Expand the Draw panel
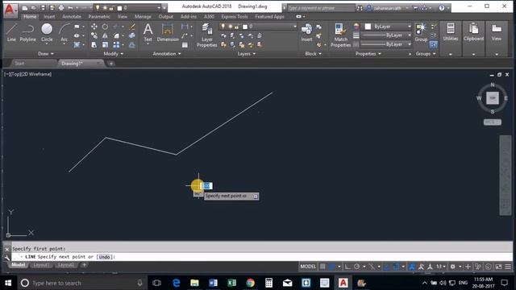The width and height of the screenshot is (516, 290). [x=46, y=54]
